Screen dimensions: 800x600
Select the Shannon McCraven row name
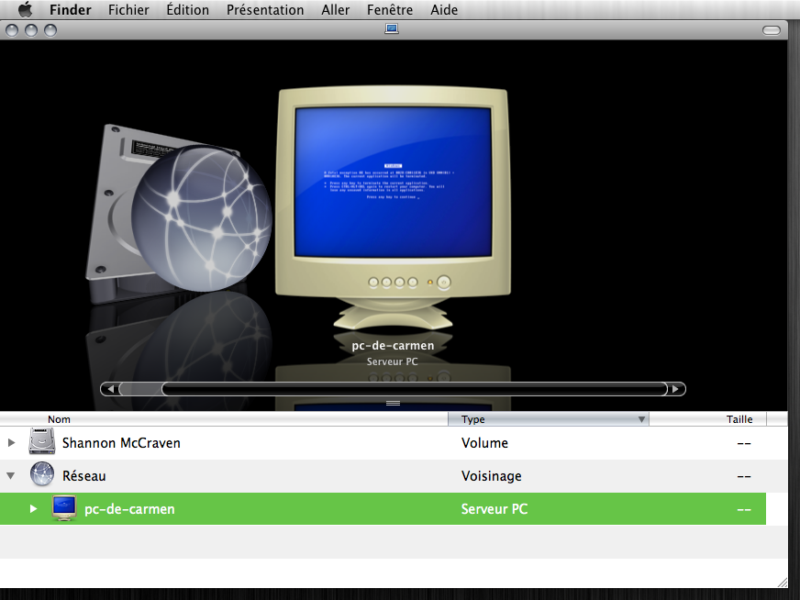[121, 443]
